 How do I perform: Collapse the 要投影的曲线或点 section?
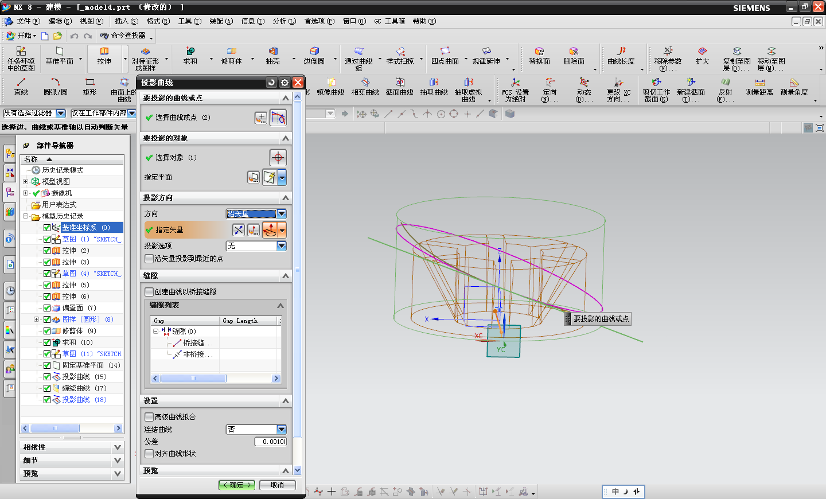point(286,98)
